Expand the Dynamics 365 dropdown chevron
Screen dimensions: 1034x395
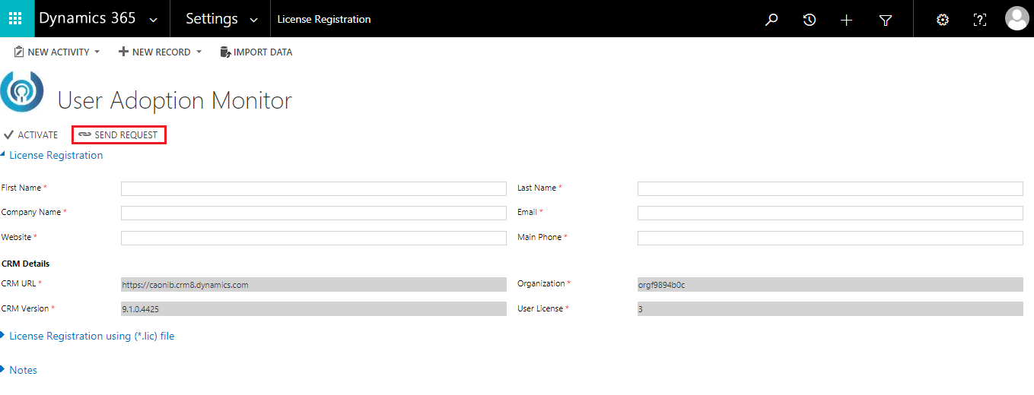(154, 21)
